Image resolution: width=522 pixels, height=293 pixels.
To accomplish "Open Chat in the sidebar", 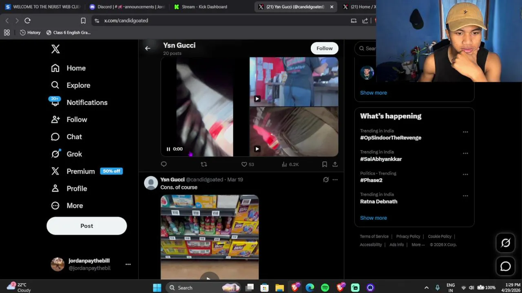I will [66, 137].
